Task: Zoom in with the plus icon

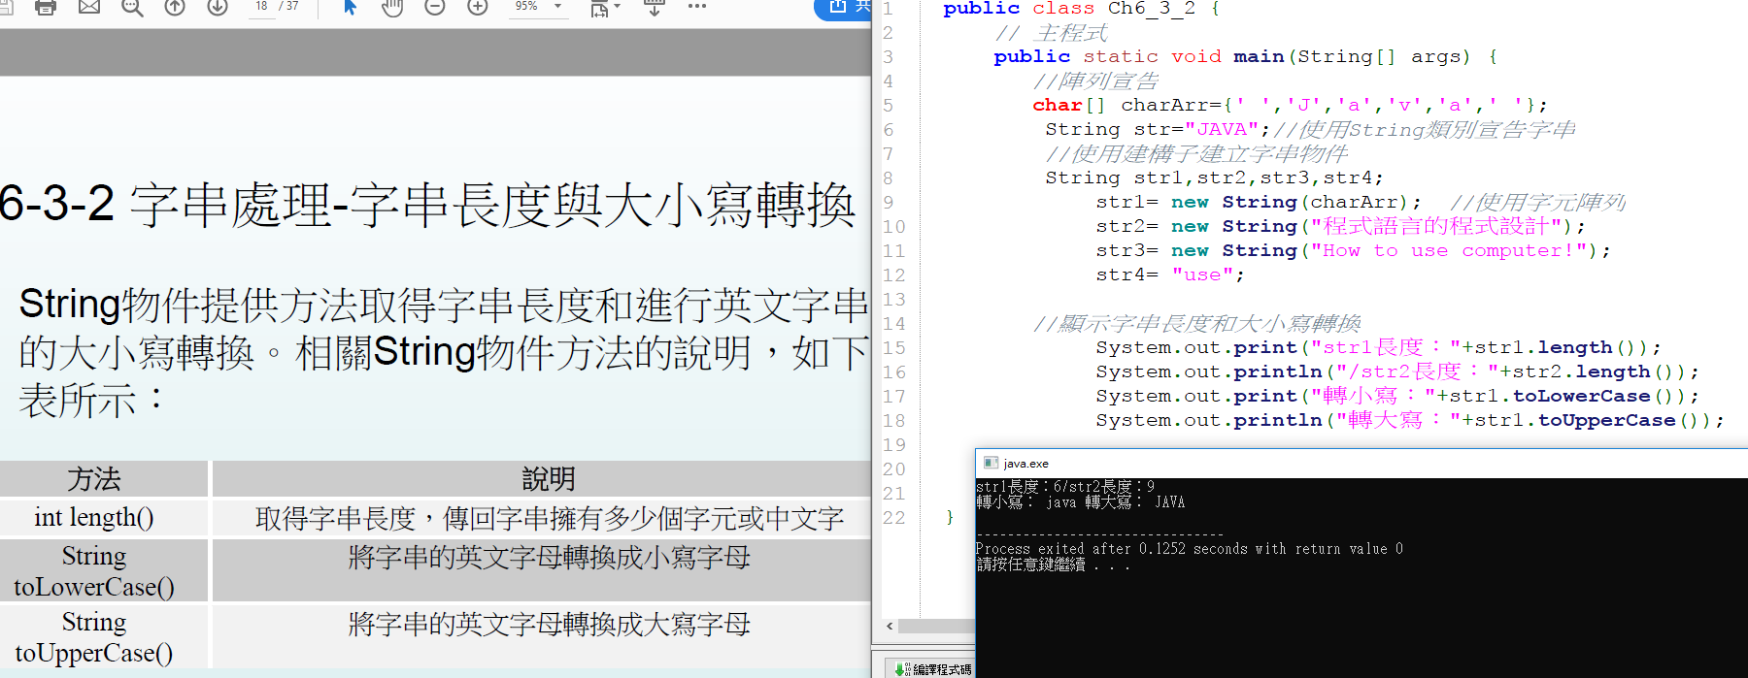Action: tap(478, 8)
